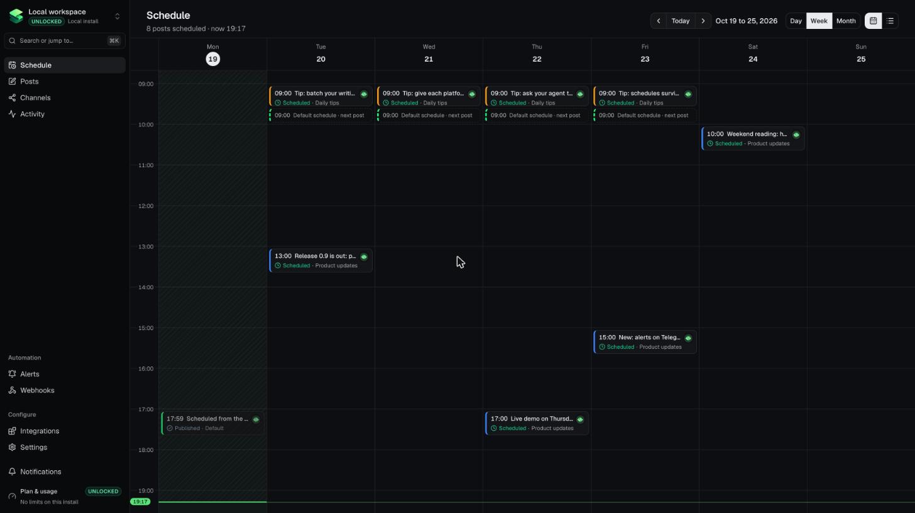915x513 pixels.
Task: Click the Integrations grid icon
Action: [x=12, y=431]
